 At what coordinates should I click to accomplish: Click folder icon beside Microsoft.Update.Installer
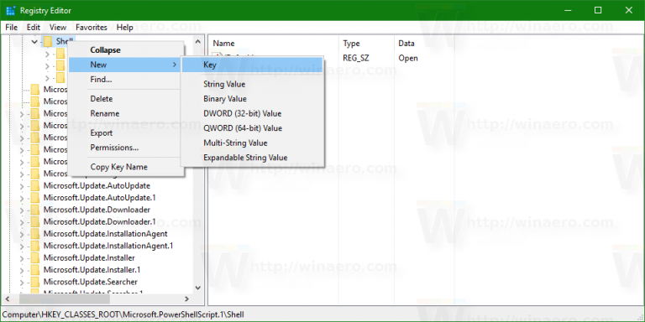pos(35,257)
